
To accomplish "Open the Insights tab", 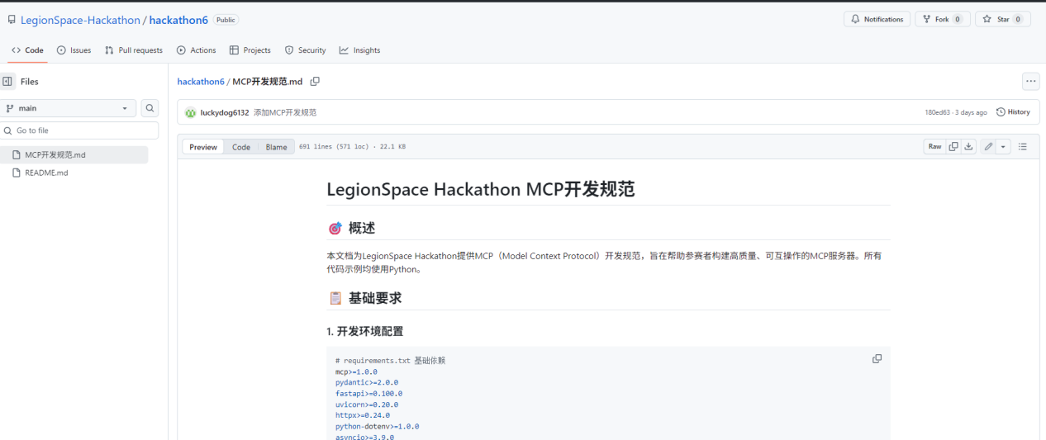I will pyautogui.click(x=359, y=50).
